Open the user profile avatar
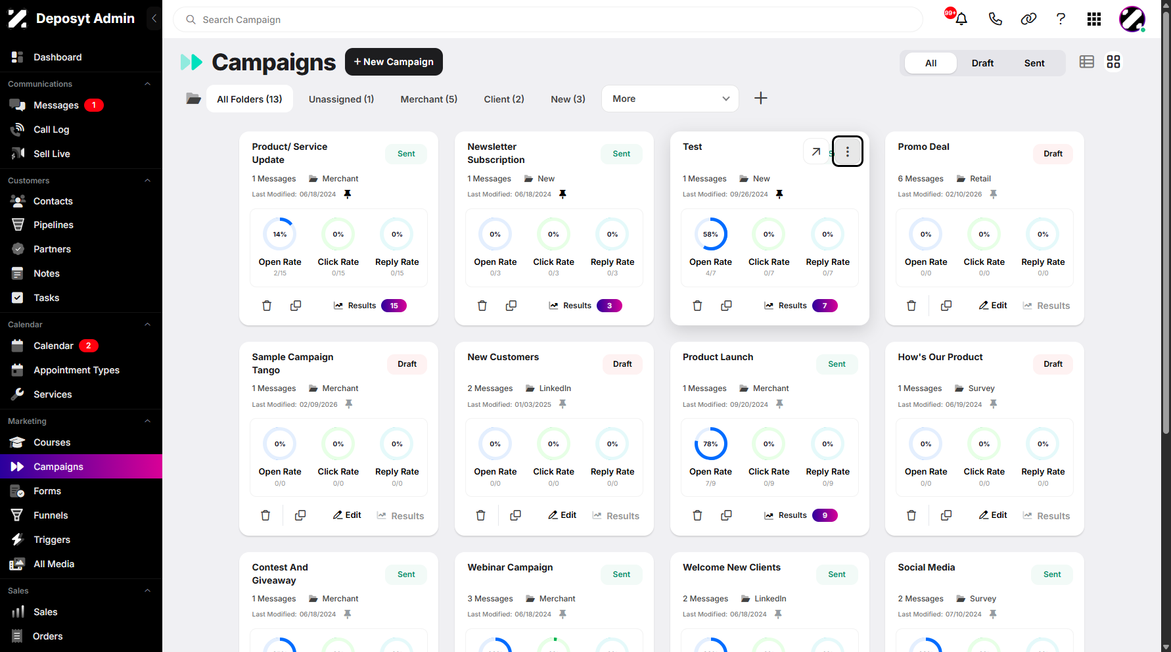The width and height of the screenshot is (1171, 652). [1132, 19]
